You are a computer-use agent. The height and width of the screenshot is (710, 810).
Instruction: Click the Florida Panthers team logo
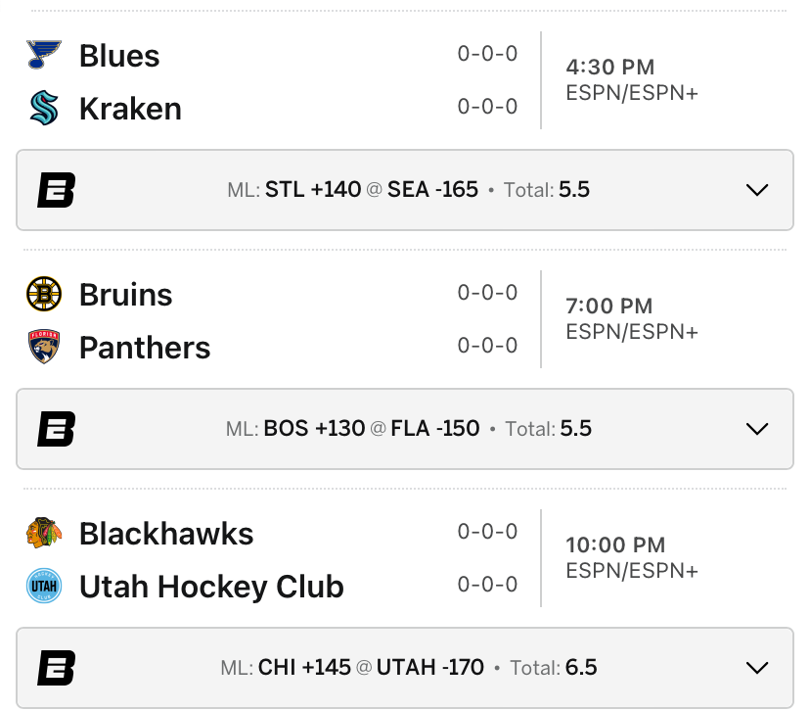click(x=44, y=347)
